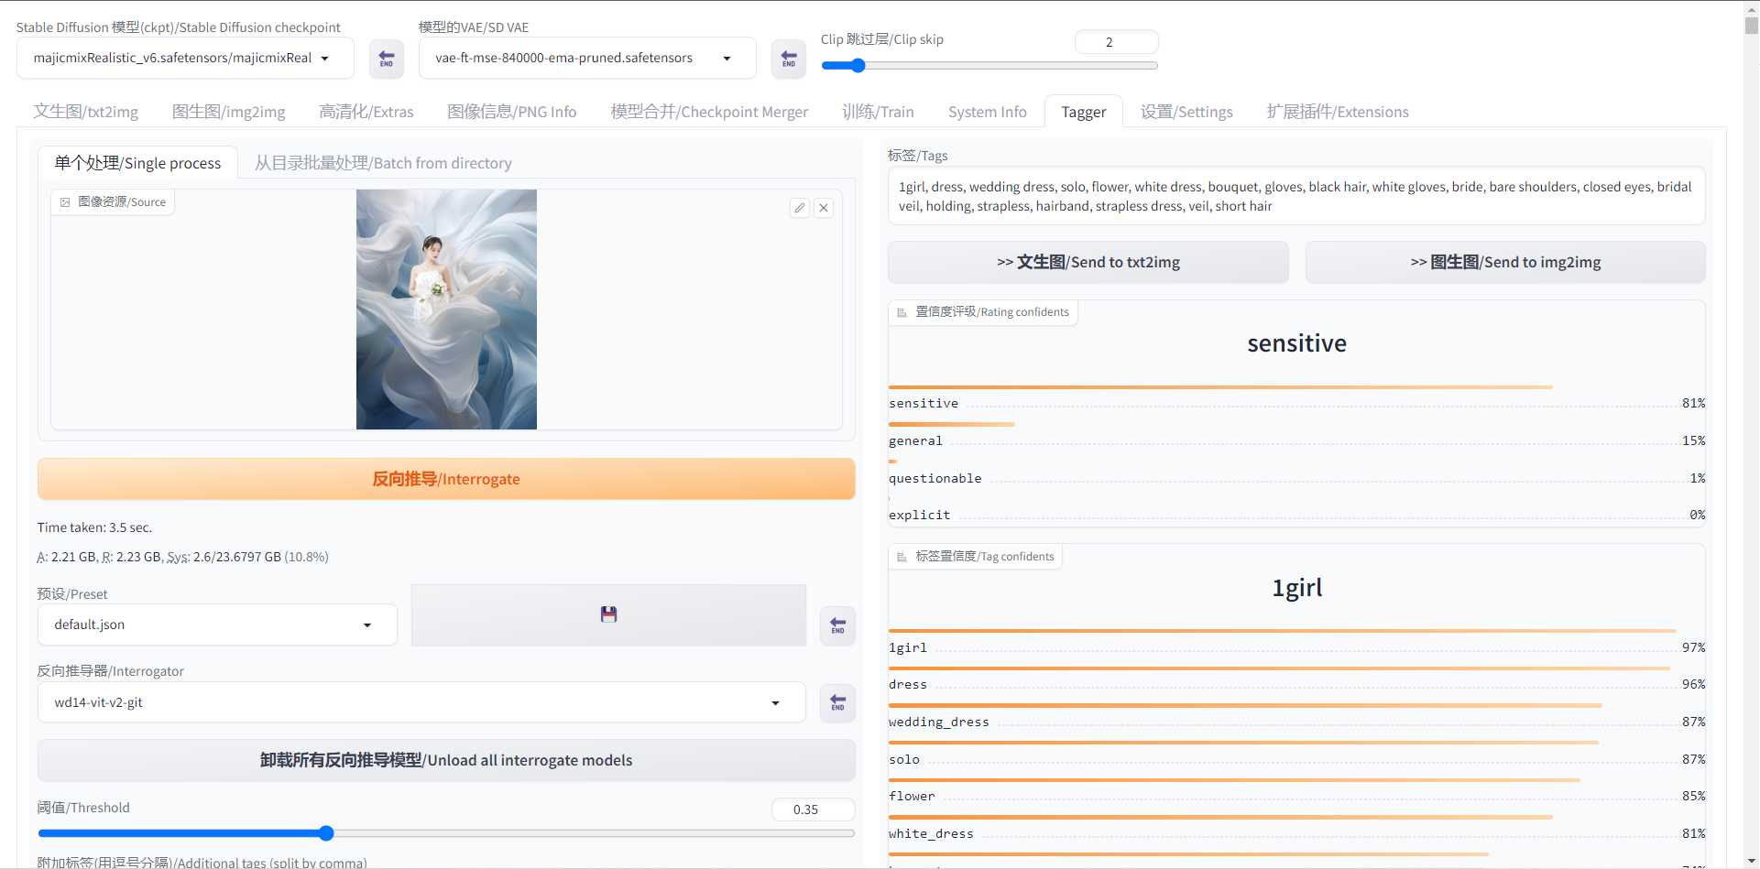Open the Extensions tab
Image resolution: width=1760 pixels, height=869 pixels.
pyautogui.click(x=1339, y=112)
